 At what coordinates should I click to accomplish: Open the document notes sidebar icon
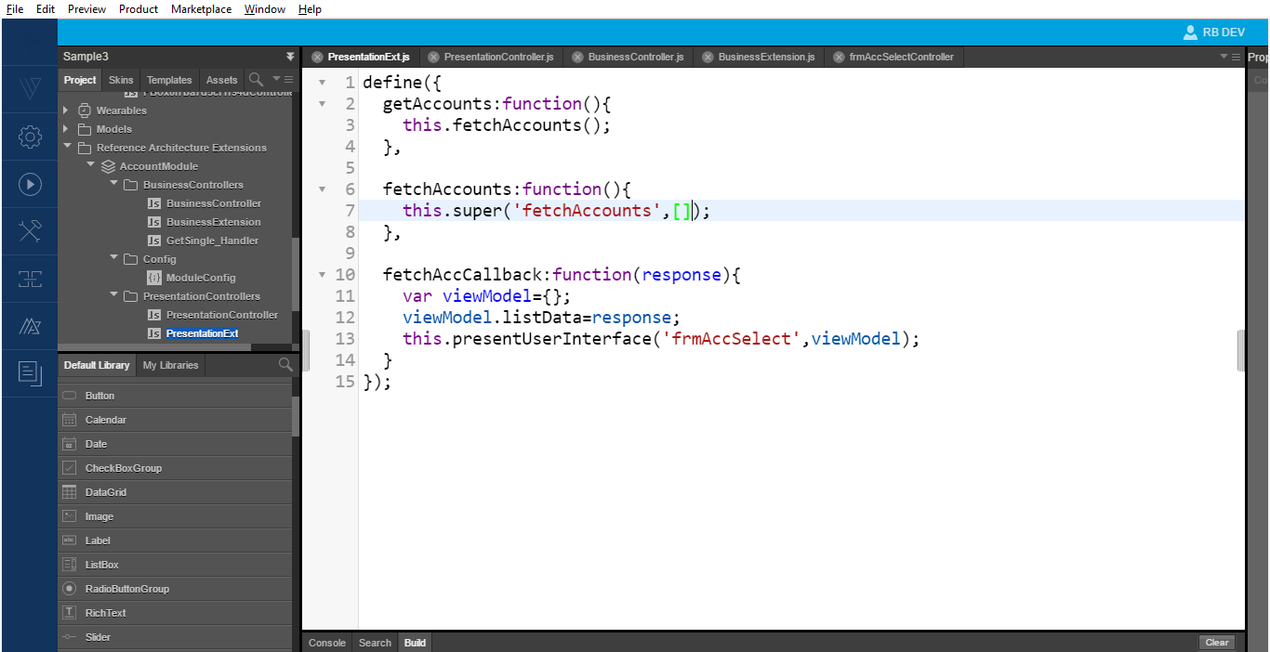click(x=30, y=373)
